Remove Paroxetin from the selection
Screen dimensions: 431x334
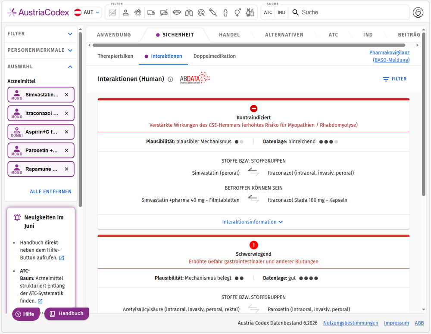tap(66, 150)
